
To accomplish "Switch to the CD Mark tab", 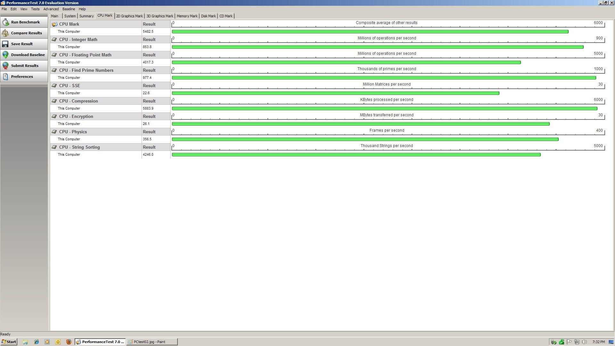I will [226, 16].
